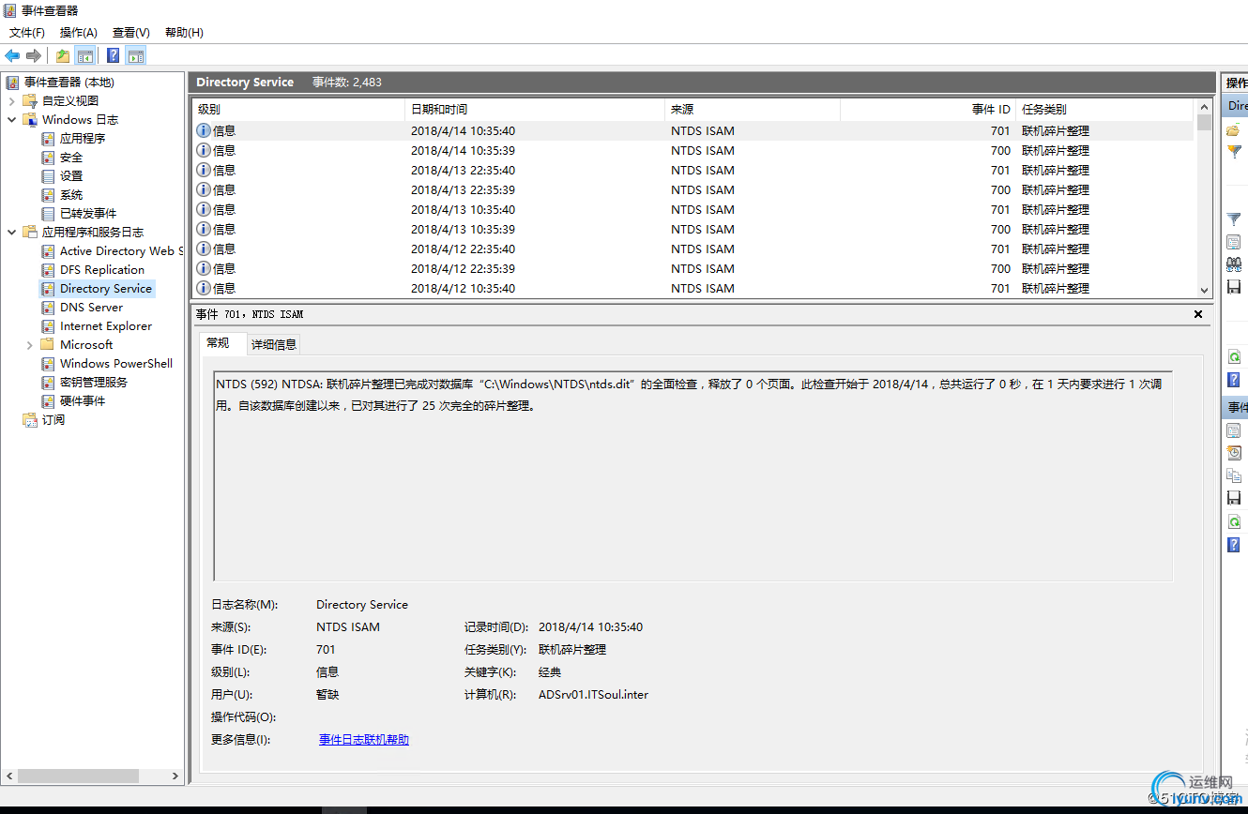This screenshot has height=814, width=1248.
Task: Click the tree pane horizontal scrollbar left arrow
Action: tap(10, 776)
